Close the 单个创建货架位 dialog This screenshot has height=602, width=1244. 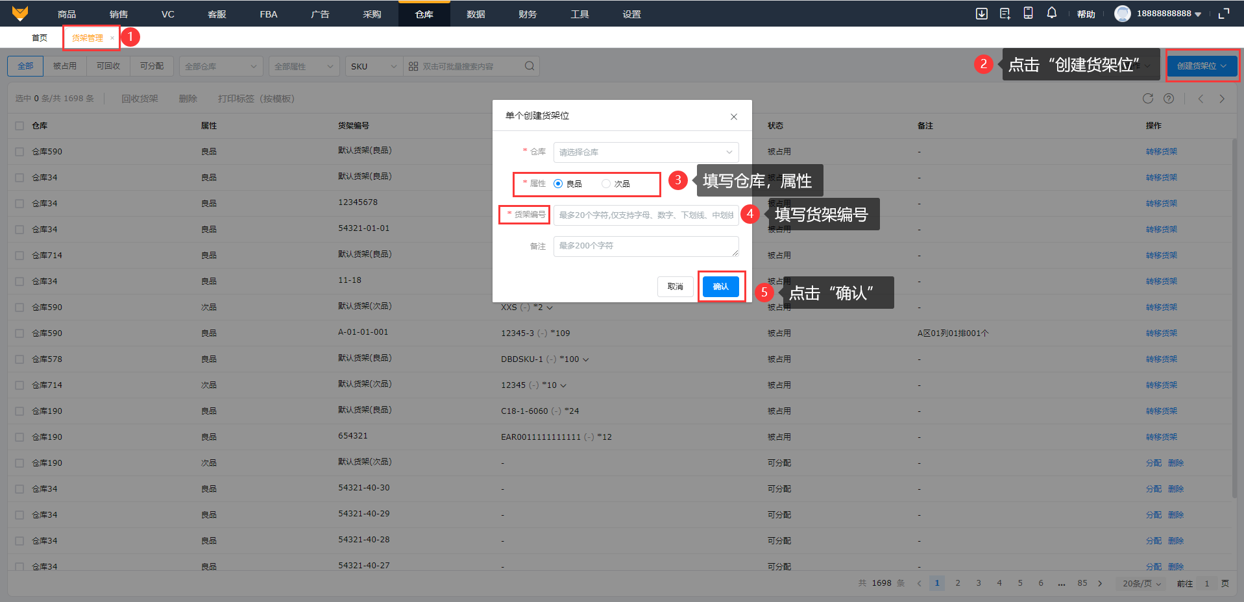[x=734, y=117]
